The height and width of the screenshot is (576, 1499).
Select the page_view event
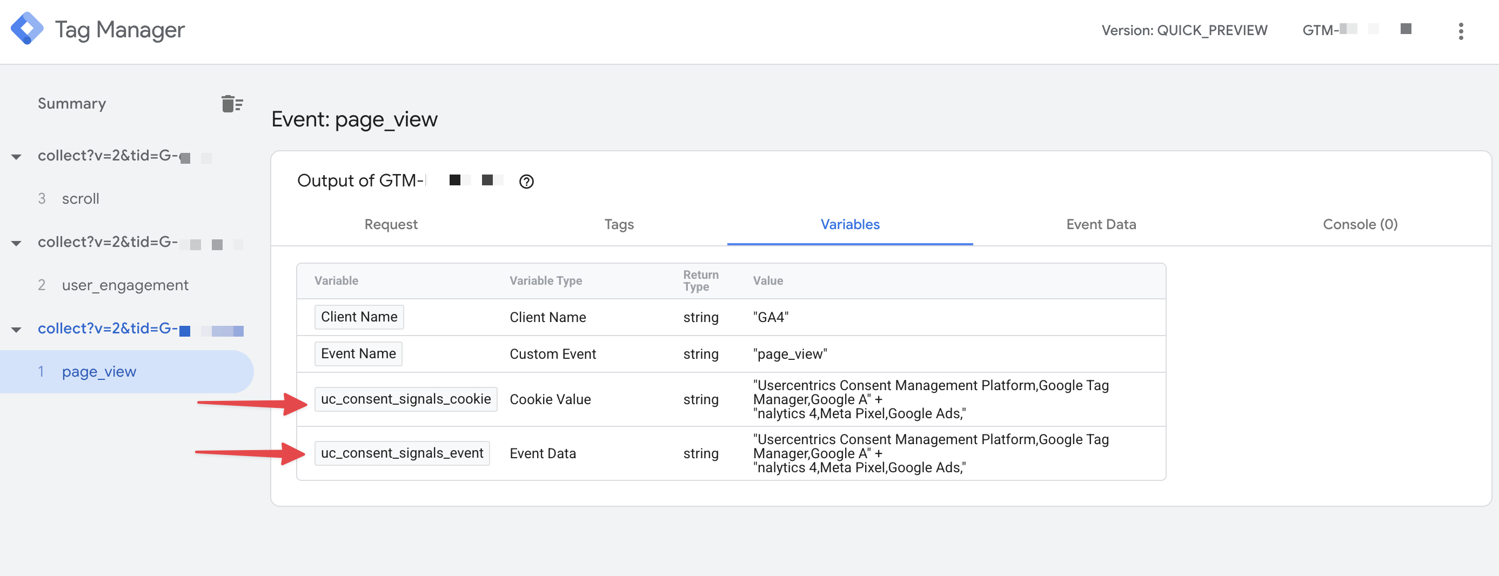99,371
